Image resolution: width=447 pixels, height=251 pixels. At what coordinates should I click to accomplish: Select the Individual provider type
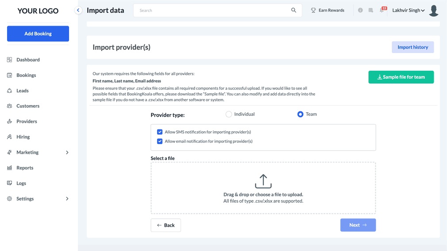(229, 114)
